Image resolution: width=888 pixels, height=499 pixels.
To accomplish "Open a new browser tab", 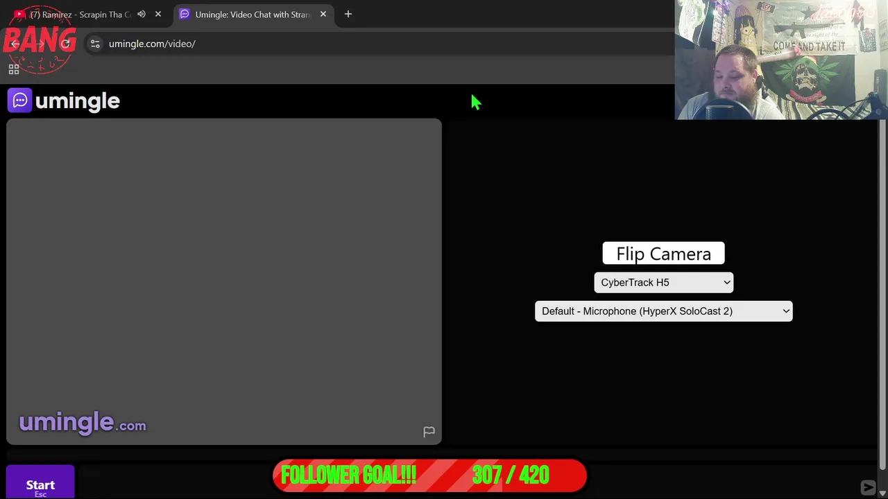I will pyautogui.click(x=348, y=14).
